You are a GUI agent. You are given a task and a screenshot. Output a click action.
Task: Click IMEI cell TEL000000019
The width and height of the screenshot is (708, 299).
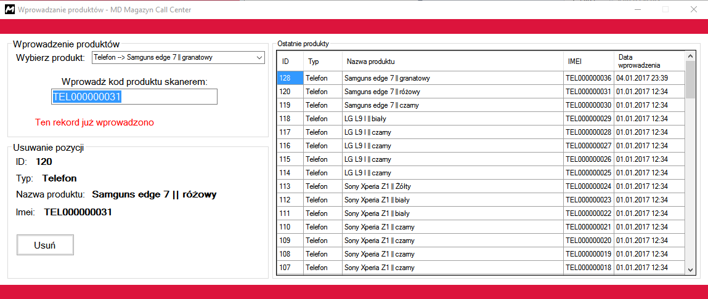pos(589,254)
